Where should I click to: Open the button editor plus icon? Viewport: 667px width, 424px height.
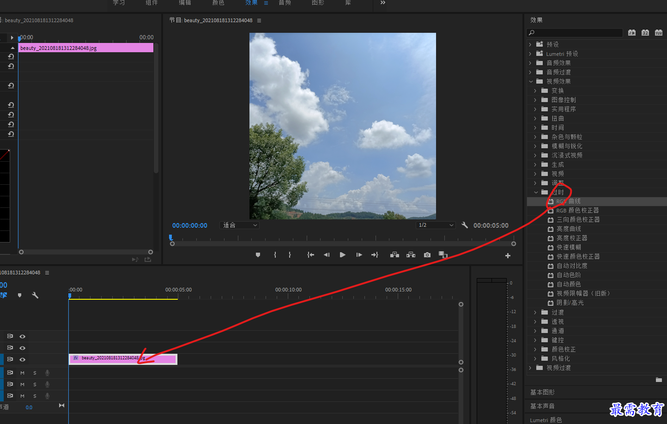[508, 255]
